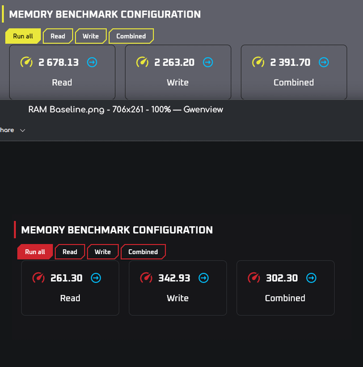
Task: Click the blue arrow next to 342.93
Action: click(x=204, y=278)
